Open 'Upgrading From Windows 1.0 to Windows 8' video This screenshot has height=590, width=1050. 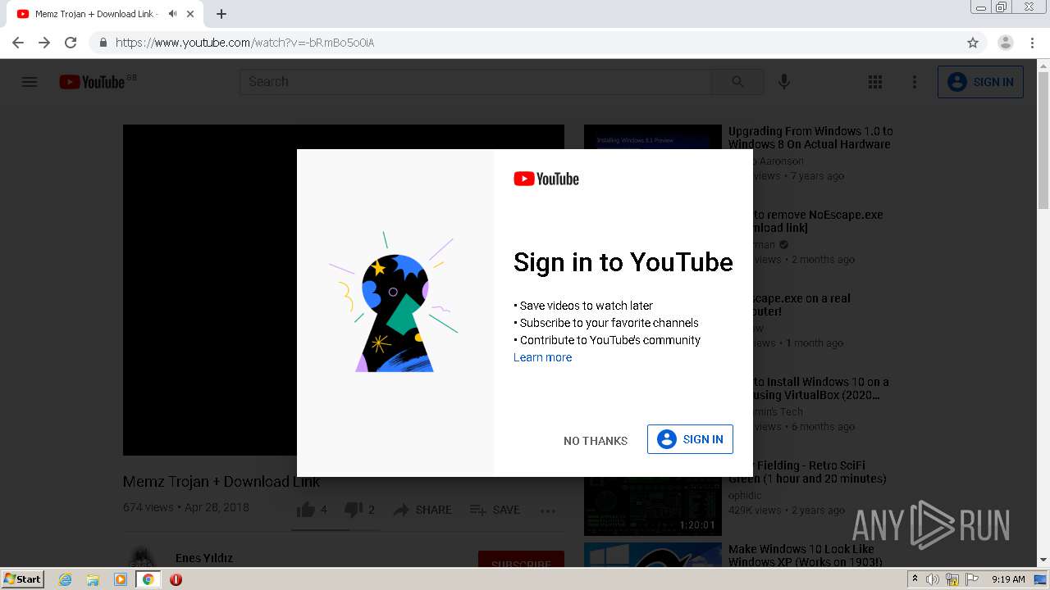click(810, 138)
